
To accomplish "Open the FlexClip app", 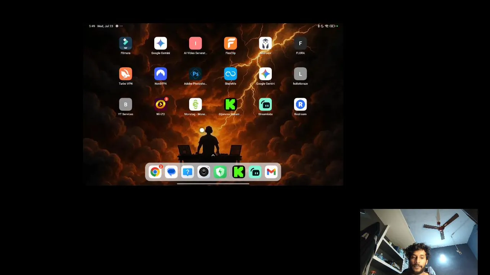I will click(x=230, y=43).
